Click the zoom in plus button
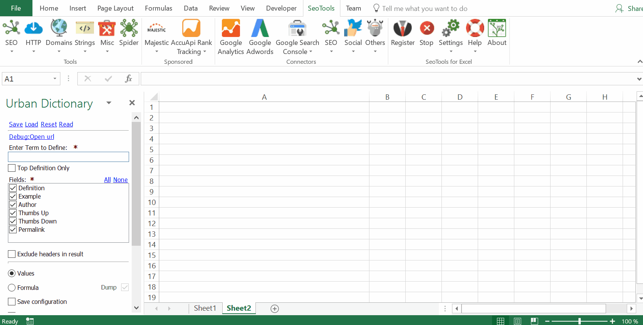This screenshot has height=325, width=643. coord(612,321)
